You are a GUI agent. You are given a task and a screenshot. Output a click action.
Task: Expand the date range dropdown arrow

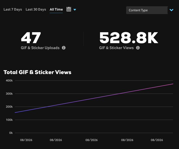click(x=75, y=10)
